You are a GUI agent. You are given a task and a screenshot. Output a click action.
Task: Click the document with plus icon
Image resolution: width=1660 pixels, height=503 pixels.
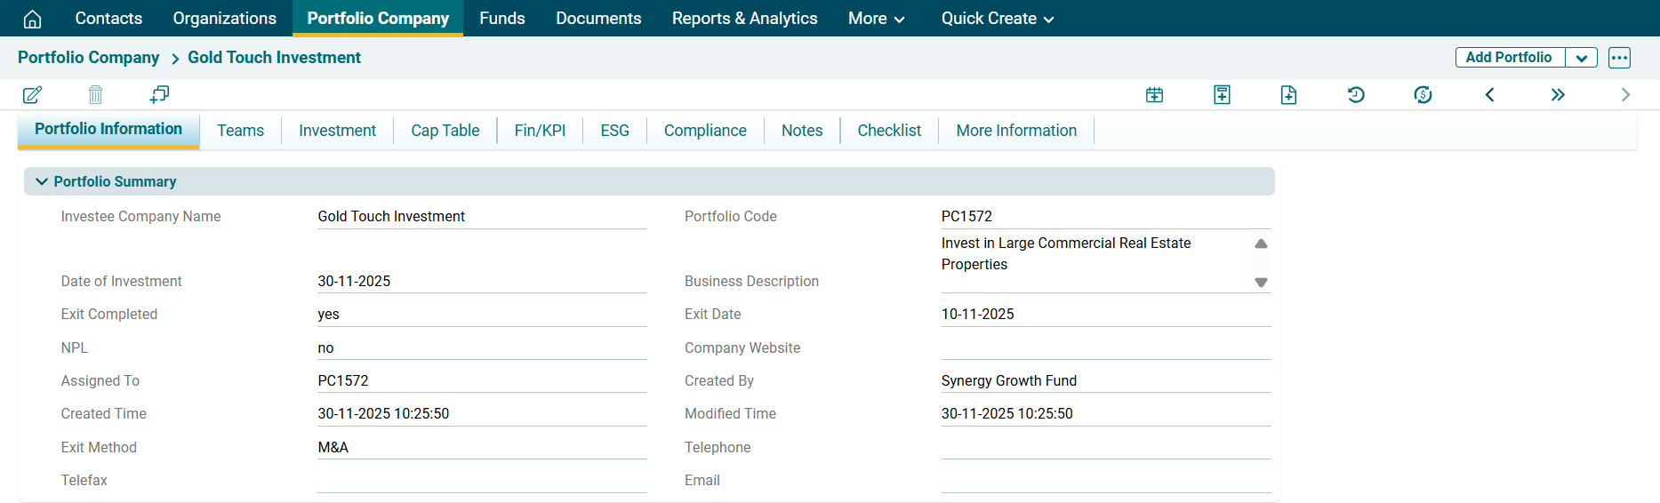point(1288,95)
